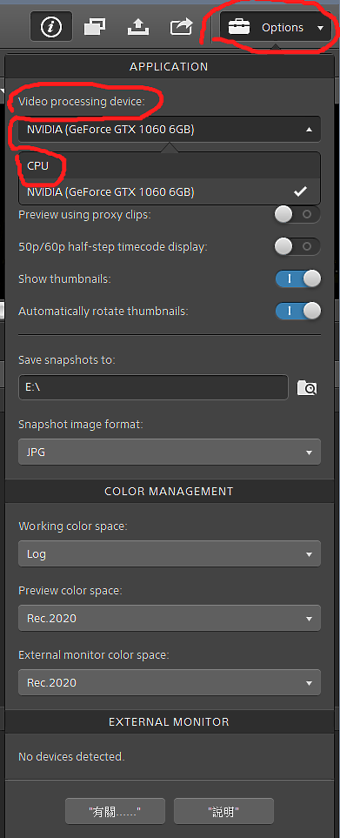
Task: Click the "說明" help button
Action: [223, 811]
